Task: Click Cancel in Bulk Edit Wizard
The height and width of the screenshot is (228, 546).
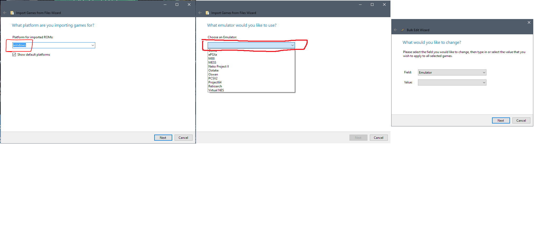Action: [x=521, y=120]
